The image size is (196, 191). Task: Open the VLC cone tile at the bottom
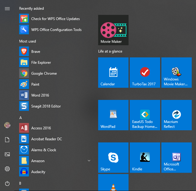pos(113,182)
